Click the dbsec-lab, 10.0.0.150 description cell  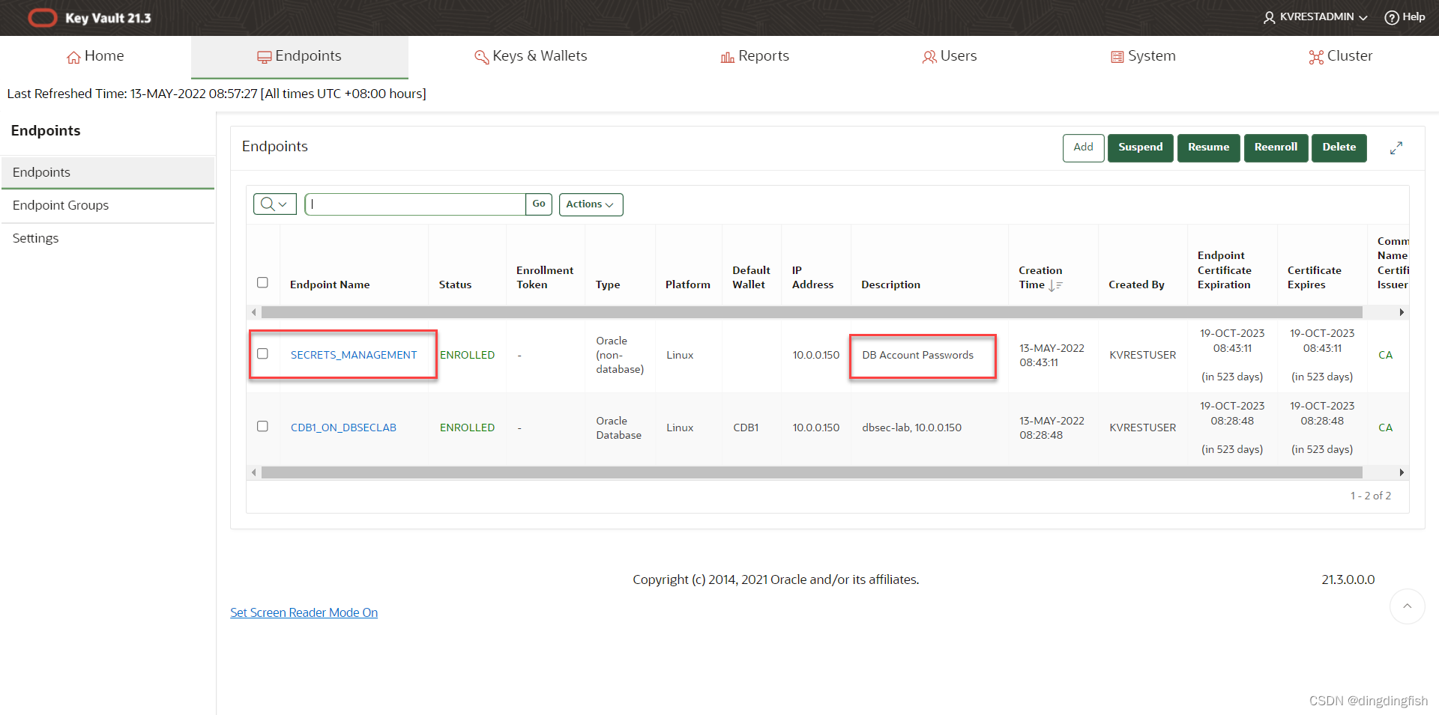click(911, 428)
